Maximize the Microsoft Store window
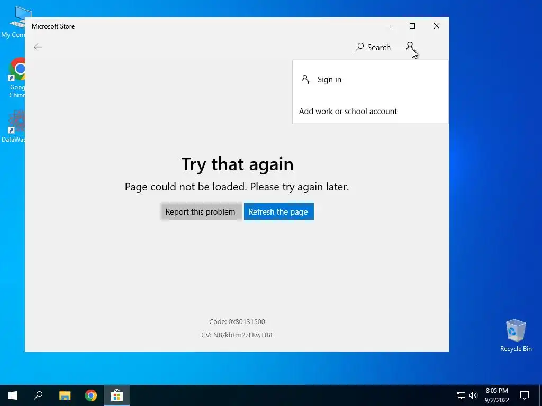Viewport: 542px width, 406px height. (412, 26)
